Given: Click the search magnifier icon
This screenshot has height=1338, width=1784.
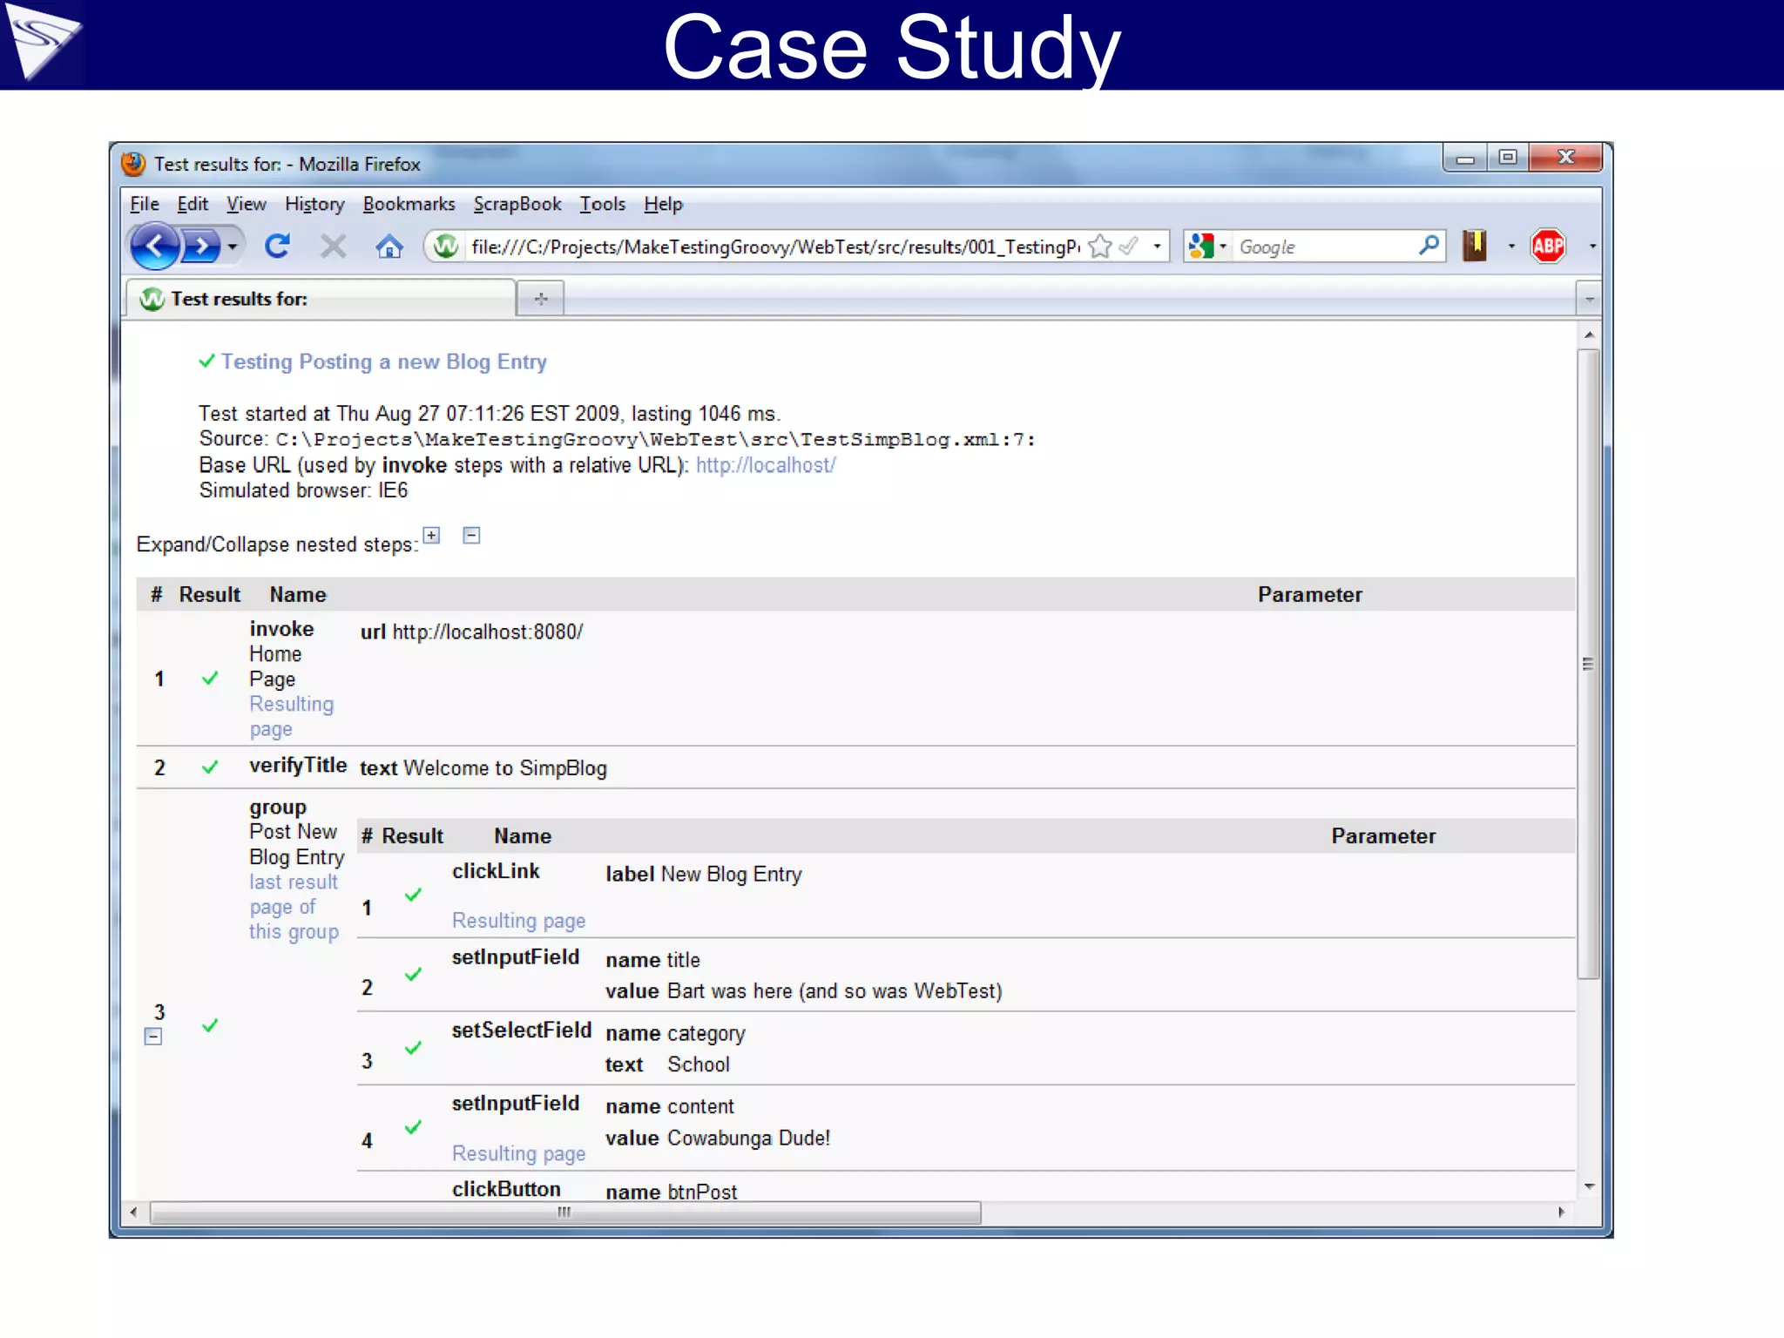Looking at the screenshot, I should pos(1428,247).
